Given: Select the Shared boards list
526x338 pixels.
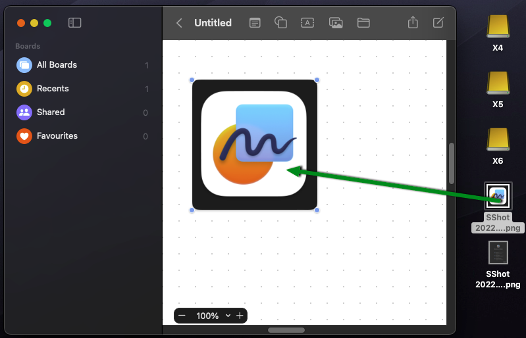Looking at the screenshot, I should (82, 112).
